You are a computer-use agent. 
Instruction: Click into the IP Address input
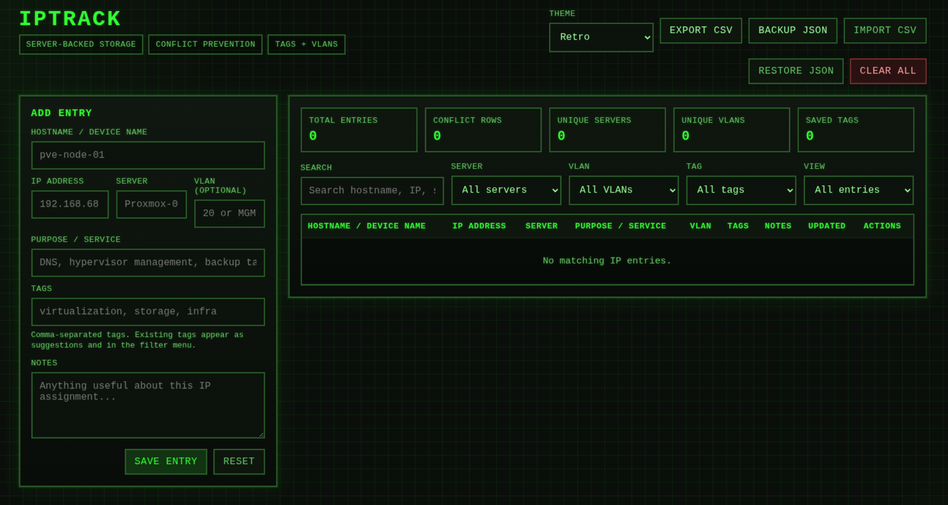pos(70,204)
